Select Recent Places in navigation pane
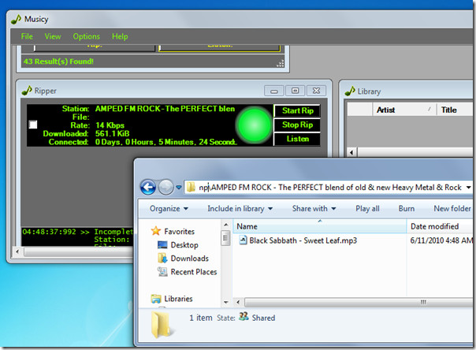The width and height of the screenshot is (476, 350). [194, 272]
